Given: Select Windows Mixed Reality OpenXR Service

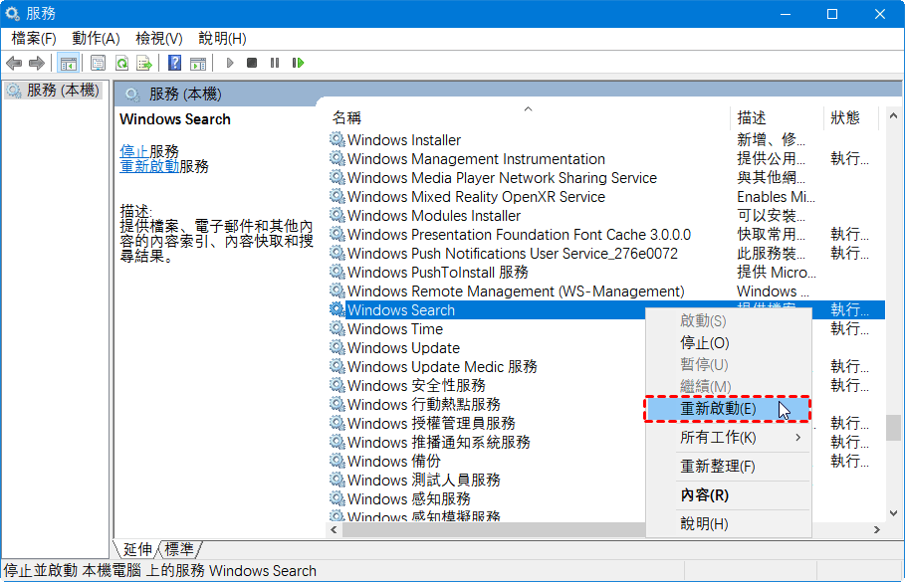Looking at the screenshot, I should coord(476,197).
